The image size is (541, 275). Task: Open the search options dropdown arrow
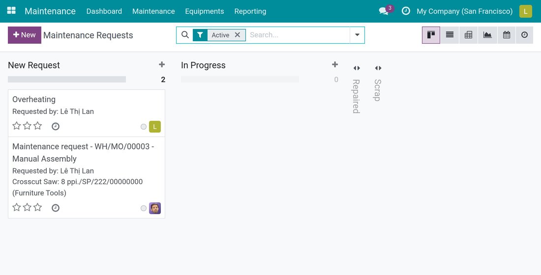pos(357,35)
